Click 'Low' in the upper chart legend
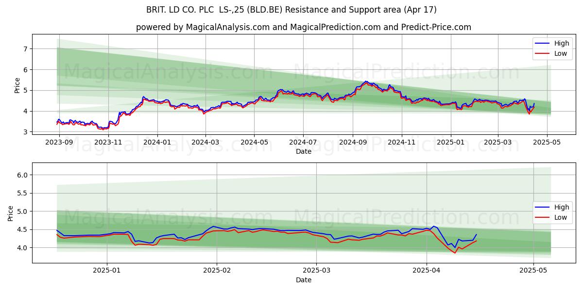The width and height of the screenshot is (583, 291). coord(561,53)
